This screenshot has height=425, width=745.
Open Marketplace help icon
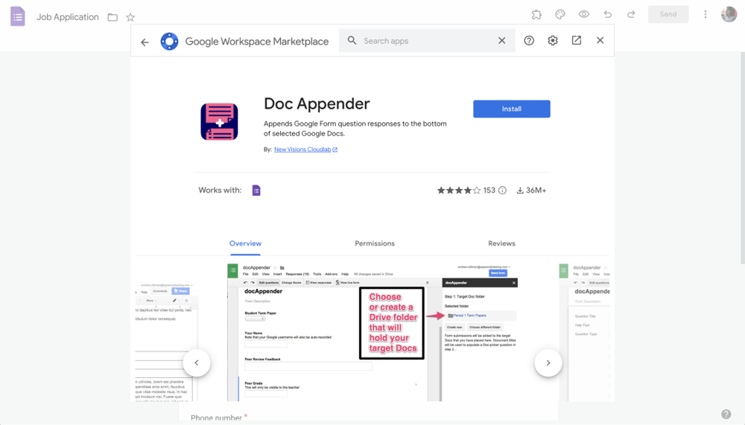529,41
